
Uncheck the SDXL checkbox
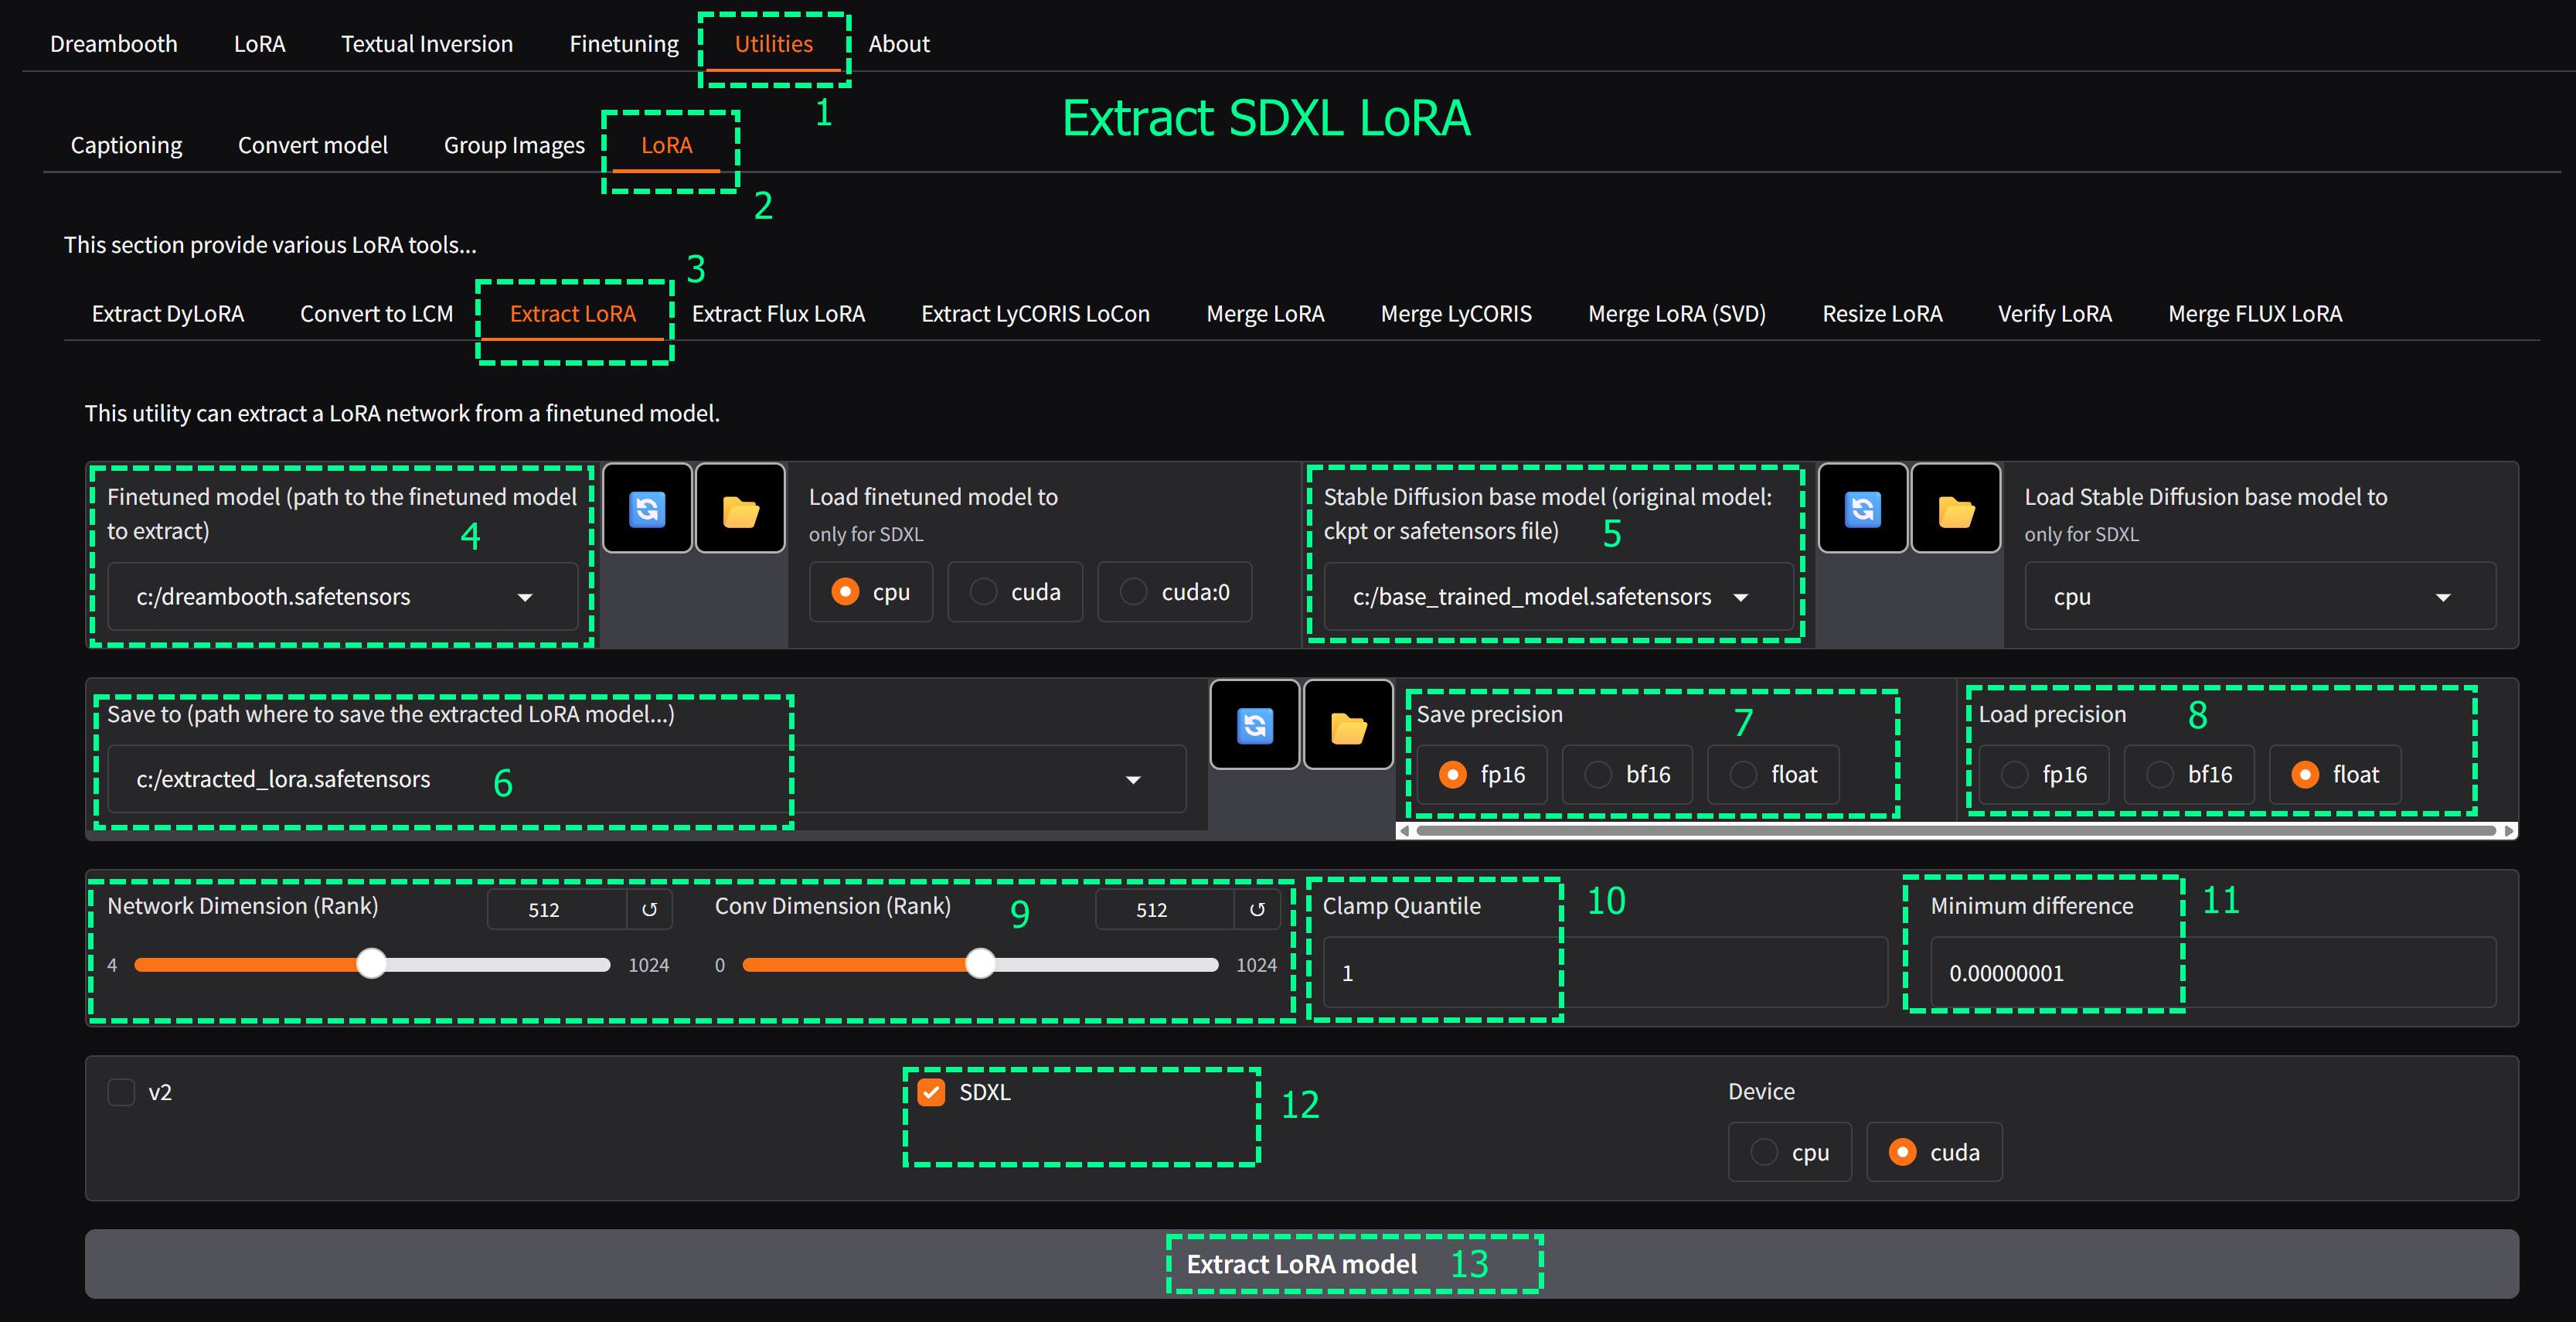coord(931,1092)
